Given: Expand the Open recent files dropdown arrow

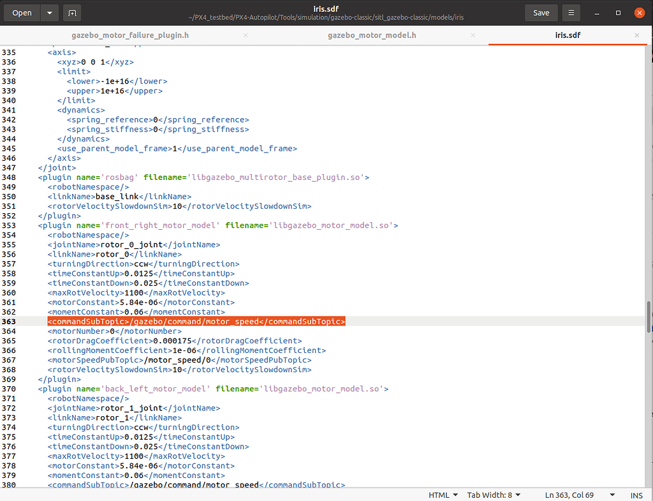Looking at the screenshot, I should point(50,13).
